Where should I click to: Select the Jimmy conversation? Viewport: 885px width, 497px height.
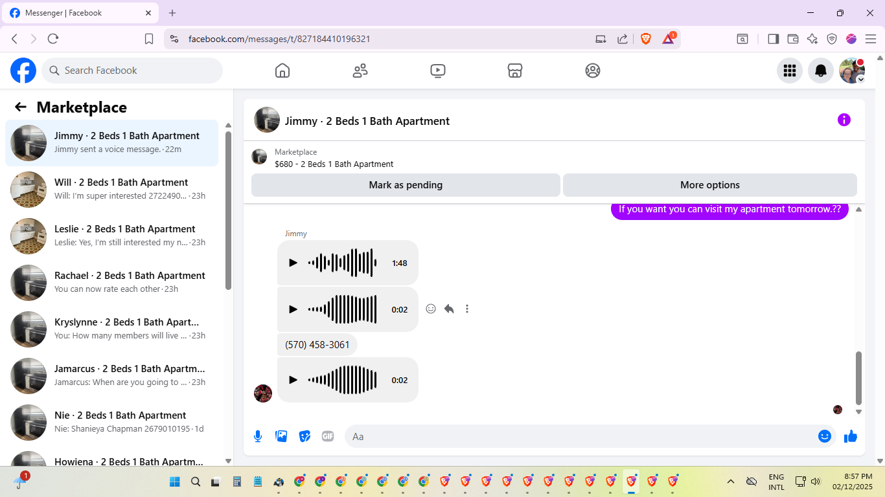click(x=111, y=142)
